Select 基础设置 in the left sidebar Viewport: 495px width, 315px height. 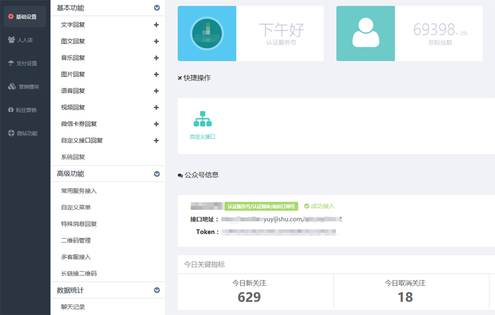[25, 17]
